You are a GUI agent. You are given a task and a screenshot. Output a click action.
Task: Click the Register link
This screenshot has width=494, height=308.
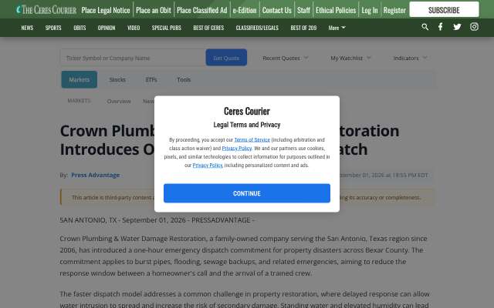pos(394,10)
